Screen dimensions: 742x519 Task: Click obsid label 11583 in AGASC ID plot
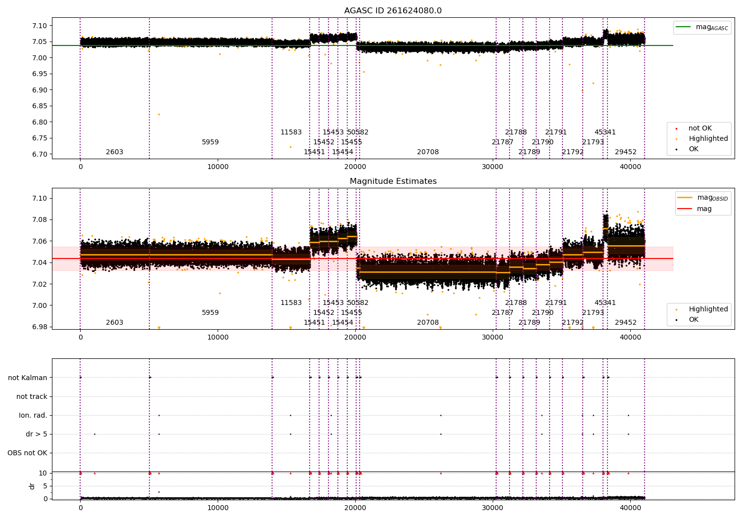tap(291, 132)
